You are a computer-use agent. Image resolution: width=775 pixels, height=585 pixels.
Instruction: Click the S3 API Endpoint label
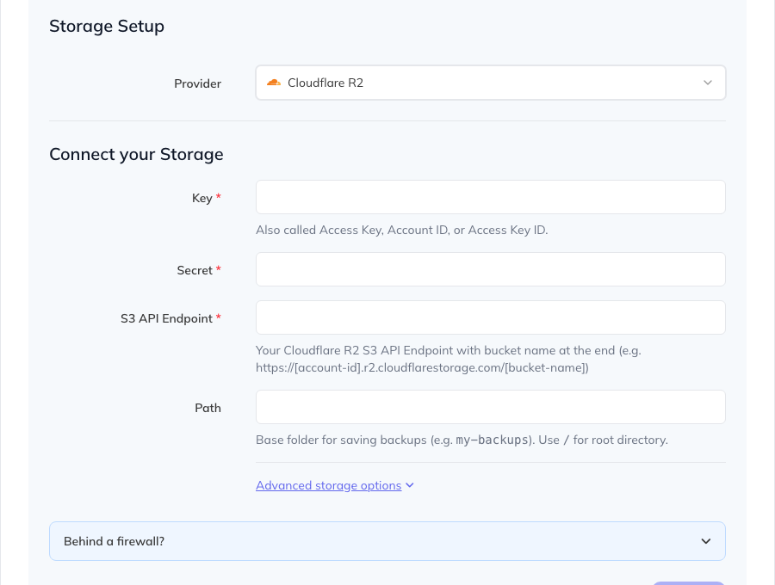(x=166, y=318)
